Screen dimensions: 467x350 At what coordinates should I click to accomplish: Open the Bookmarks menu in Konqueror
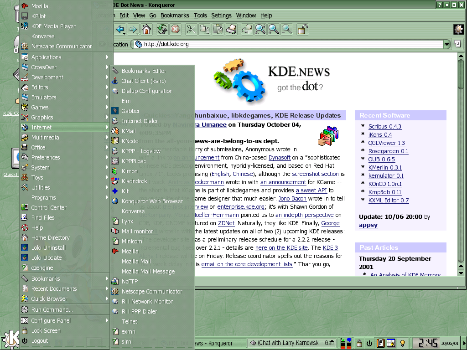(x=175, y=15)
